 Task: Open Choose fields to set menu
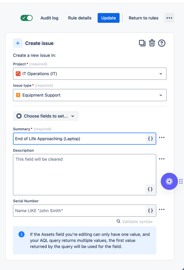coord(46,116)
